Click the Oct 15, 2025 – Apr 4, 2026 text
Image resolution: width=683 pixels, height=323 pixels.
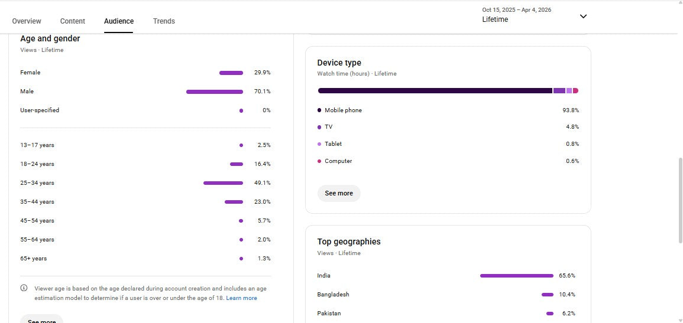pyautogui.click(x=517, y=9)
